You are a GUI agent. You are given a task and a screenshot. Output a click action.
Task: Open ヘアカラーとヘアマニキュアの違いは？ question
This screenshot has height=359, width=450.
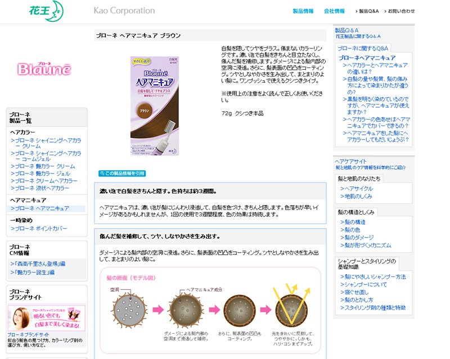(375, 69)
